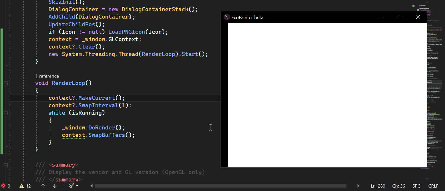Click the "SwapBuffers" method call

point(107,135)
